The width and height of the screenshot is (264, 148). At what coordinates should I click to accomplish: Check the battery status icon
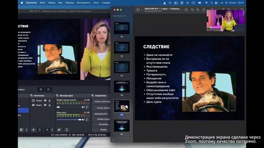(x=200, y=3)
